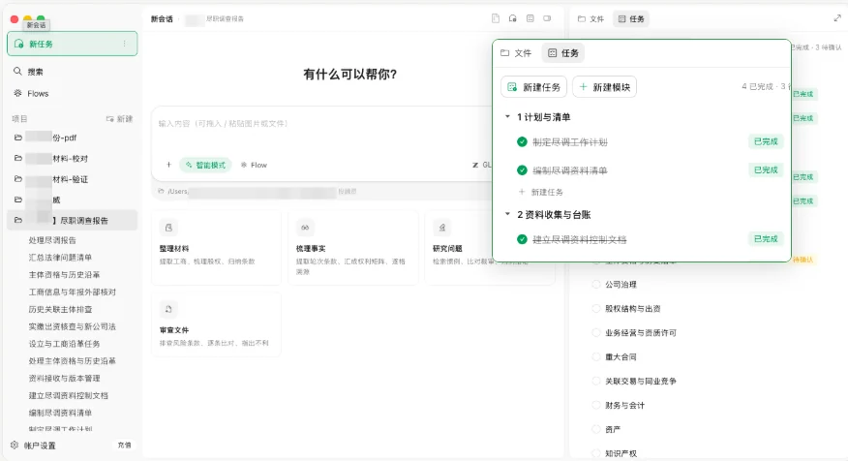Select 任务 tab in right panel header
This screenshot has height=461, width=848.
pyautogui.click(x=630, y=18)
